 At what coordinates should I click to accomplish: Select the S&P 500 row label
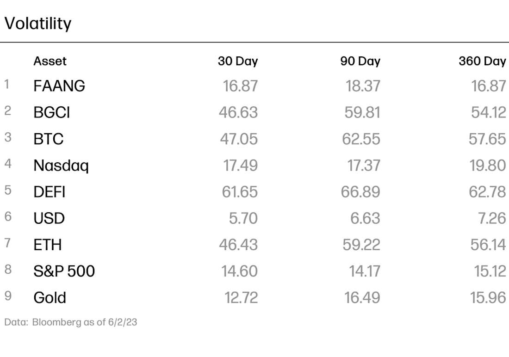click(64, 271)
